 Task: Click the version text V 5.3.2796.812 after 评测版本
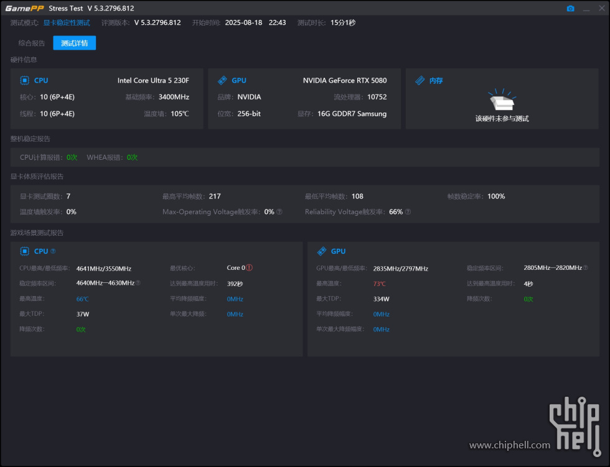157,23
